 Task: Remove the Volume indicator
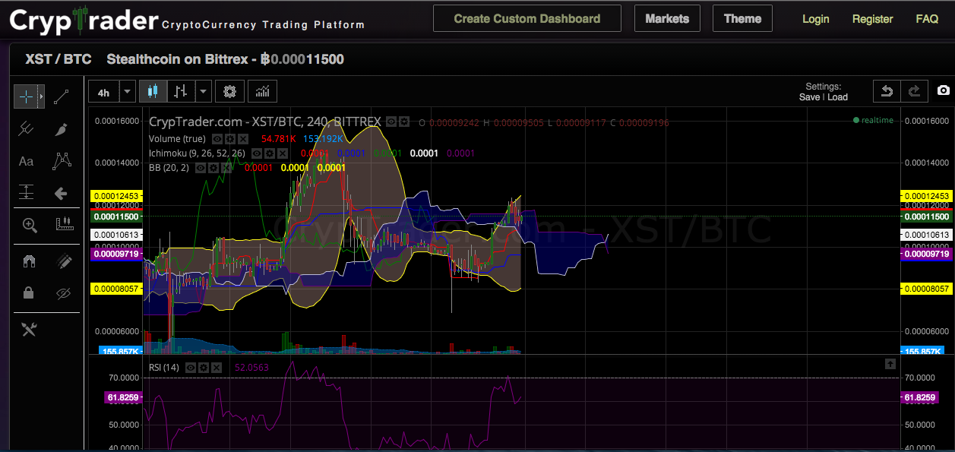point(242,139)
